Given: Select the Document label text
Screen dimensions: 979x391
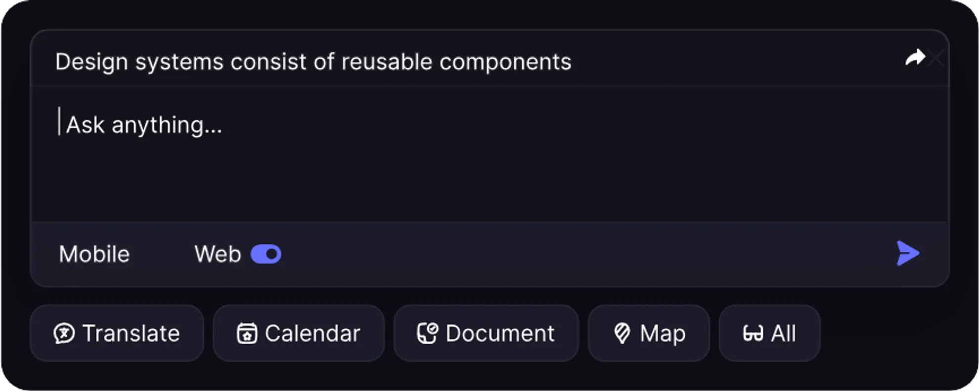Looking at the screenshot, I should coord(500,333).
